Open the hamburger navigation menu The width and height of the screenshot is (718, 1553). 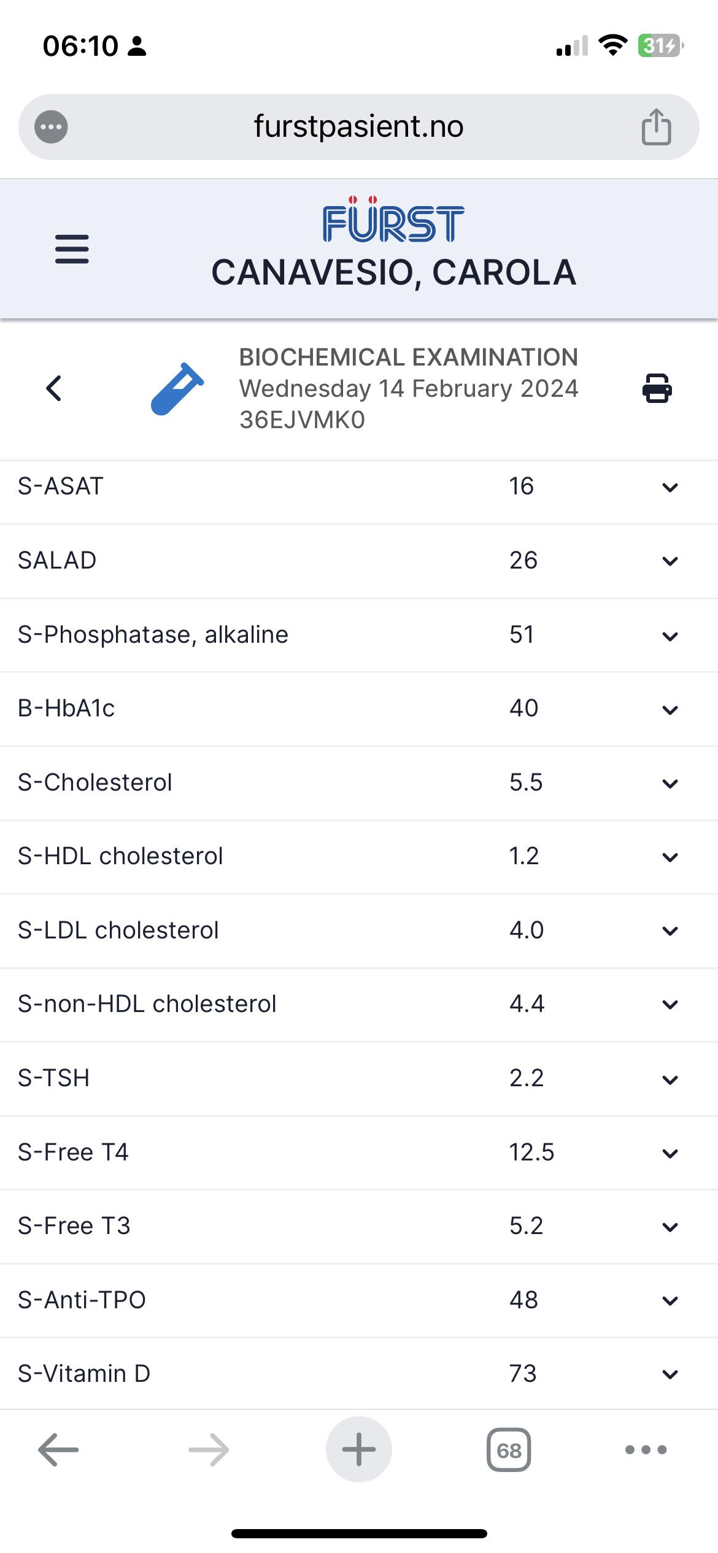[x=72, y=249]
